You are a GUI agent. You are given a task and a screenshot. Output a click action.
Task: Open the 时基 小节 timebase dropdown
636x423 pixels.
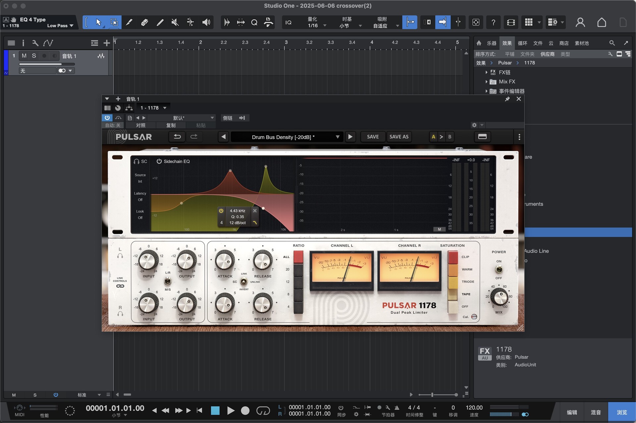coord(351,22)
